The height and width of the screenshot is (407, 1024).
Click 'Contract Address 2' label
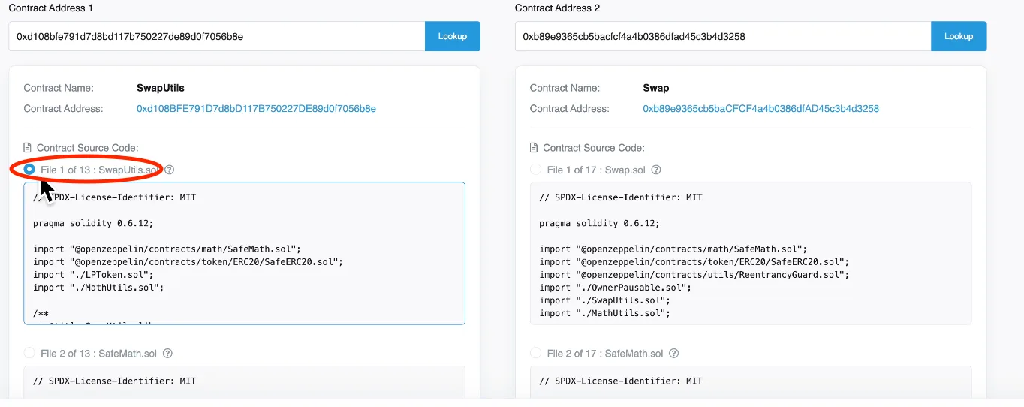[558, 8]
